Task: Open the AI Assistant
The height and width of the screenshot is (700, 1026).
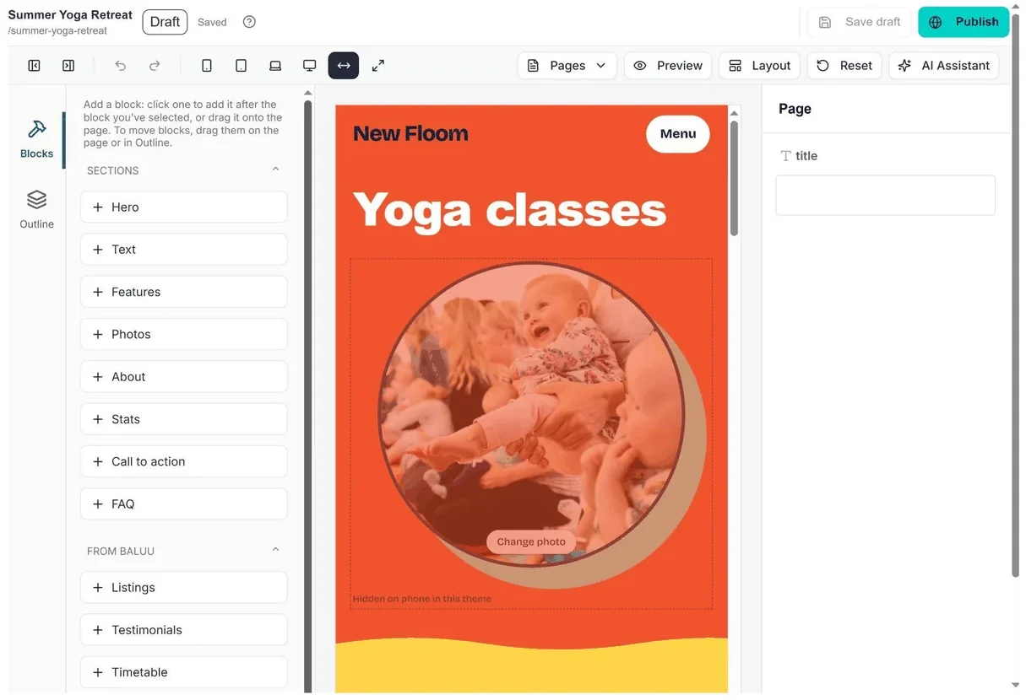Action: (944, 66)
